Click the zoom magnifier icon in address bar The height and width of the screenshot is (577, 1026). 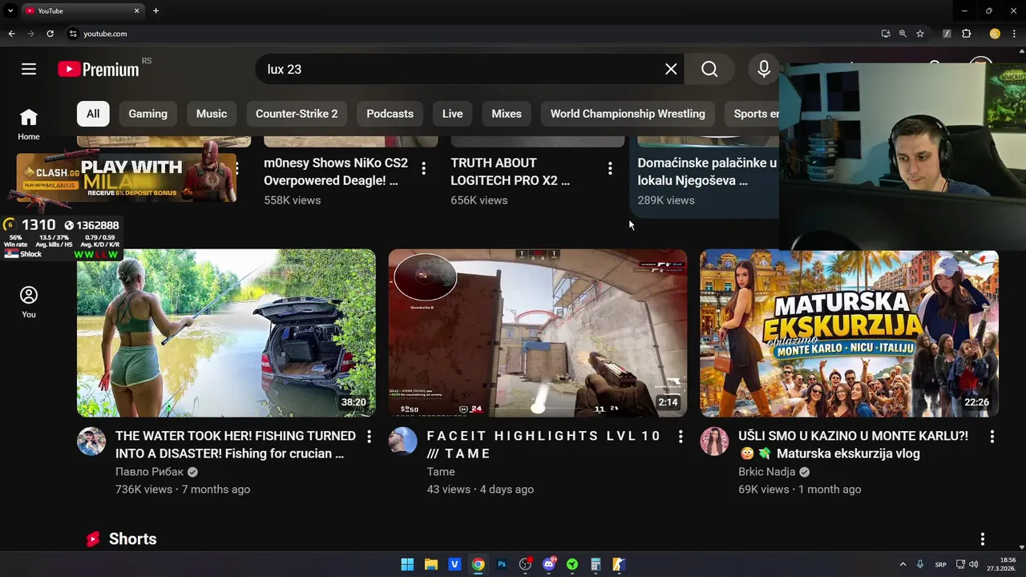pyautogui.click(x=903, y=34)
